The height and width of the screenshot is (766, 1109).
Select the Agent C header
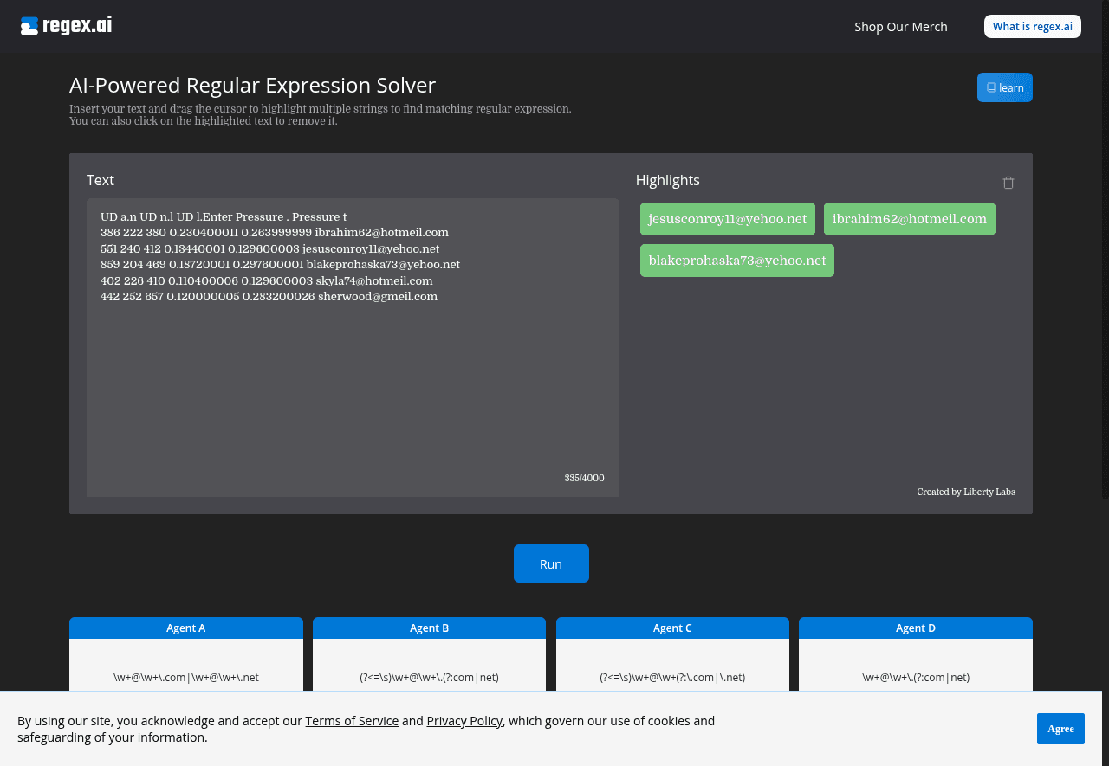[x=672, y=628]
